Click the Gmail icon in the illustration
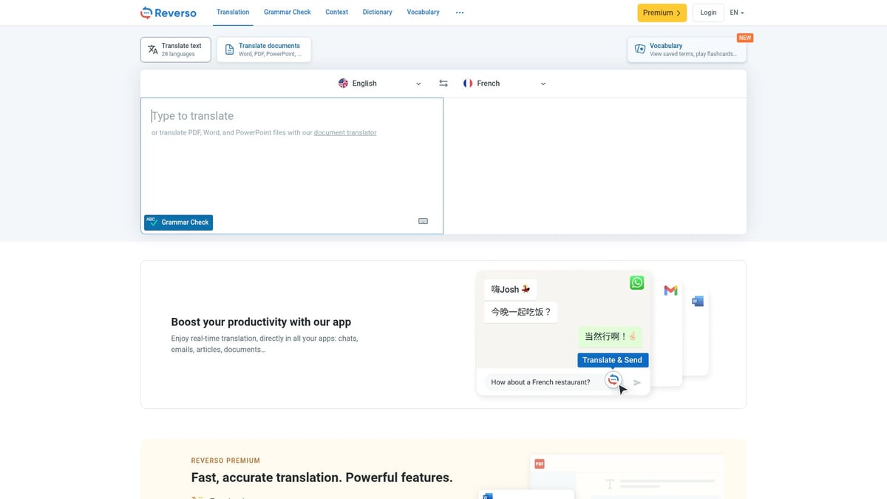 click(x=670, y=291)
